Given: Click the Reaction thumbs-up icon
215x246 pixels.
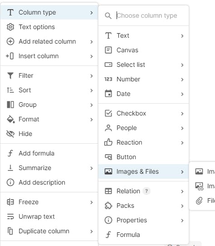Looking at the screenshot, I should (x=108, y=142).
